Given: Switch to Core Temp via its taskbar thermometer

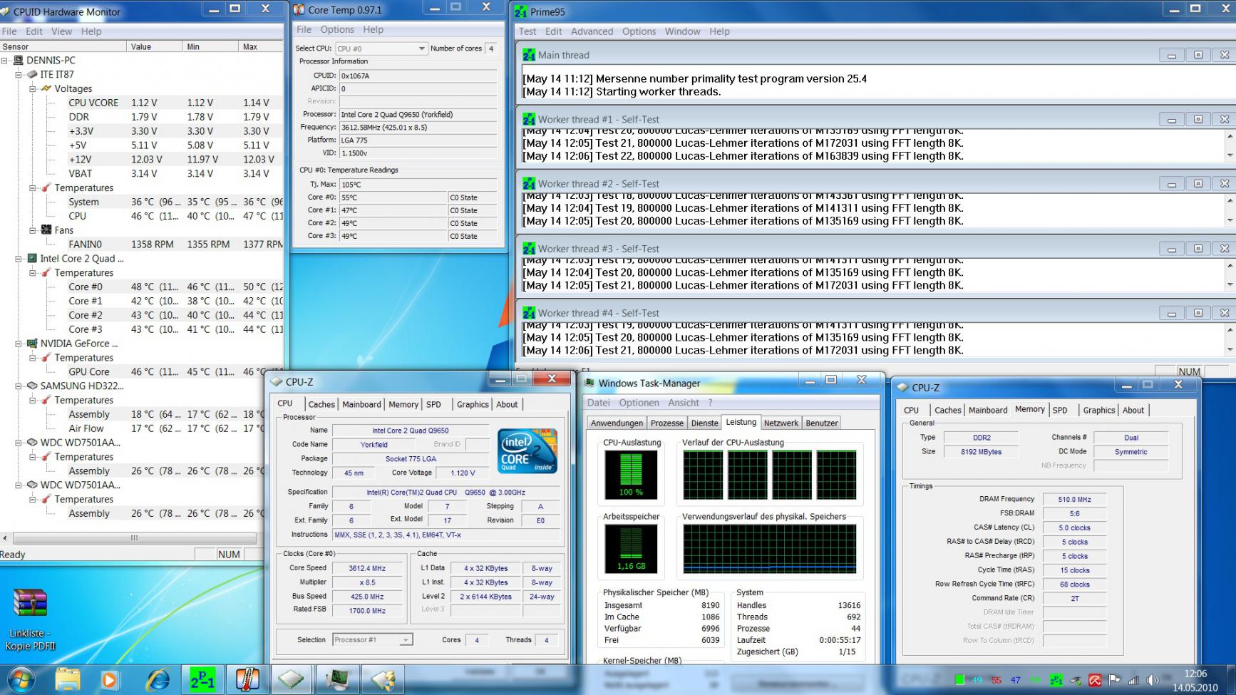Looking at the screenshot, I should point(247,680).
